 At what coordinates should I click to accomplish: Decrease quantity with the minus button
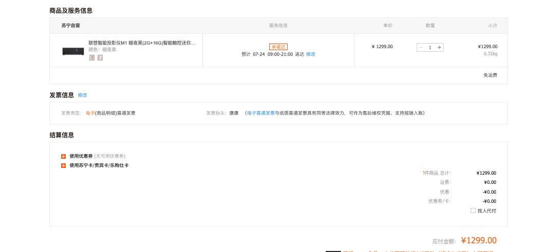coord(421,48)
